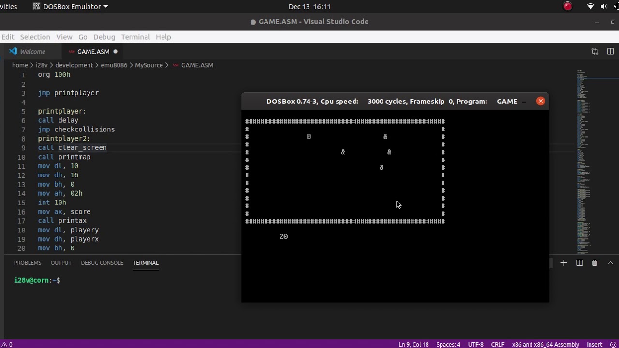Click 'i28v' breadcrumb segment

point(42,65)
